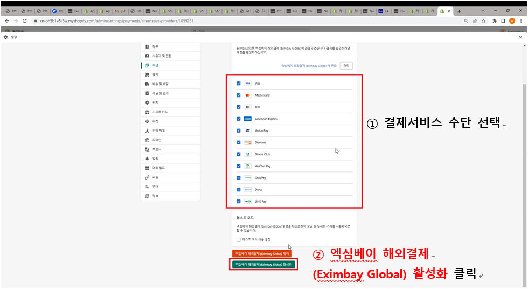The image size is (528, 289).
Task: Click the zoom magnifier icon in address bar
Action: (x=466, y=21)
